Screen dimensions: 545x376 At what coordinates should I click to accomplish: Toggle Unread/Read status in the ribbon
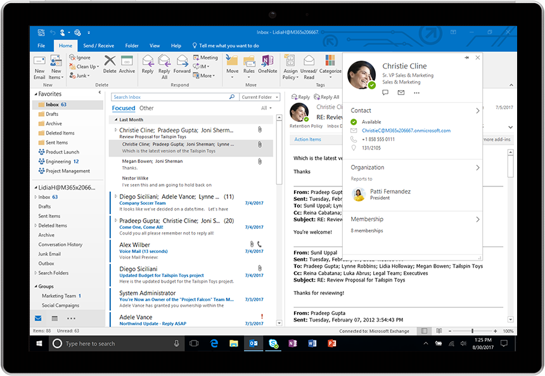pos(309,67)
